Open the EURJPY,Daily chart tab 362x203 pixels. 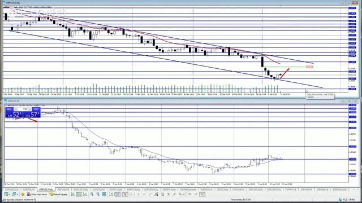click(133, 189)
